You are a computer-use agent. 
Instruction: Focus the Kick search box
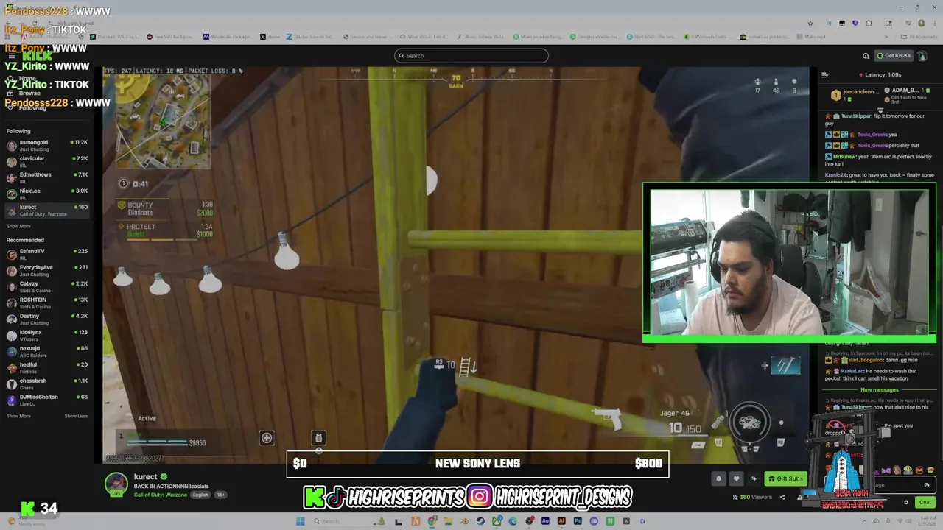[471, 56]
